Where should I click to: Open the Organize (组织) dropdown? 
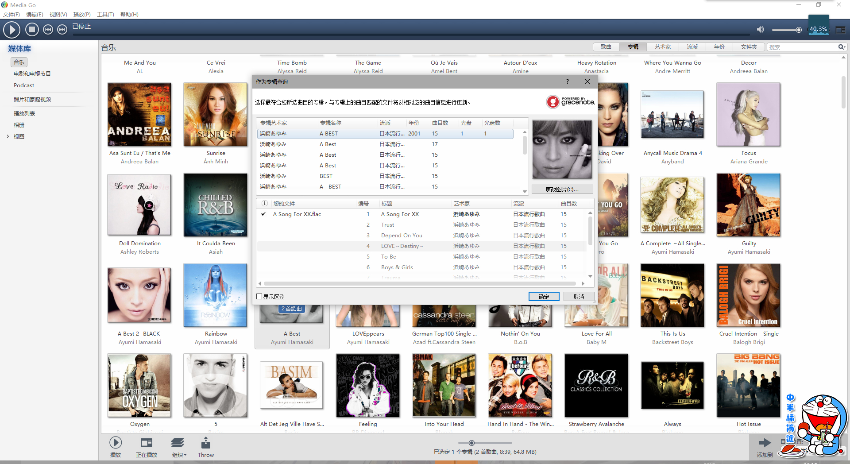179,447
